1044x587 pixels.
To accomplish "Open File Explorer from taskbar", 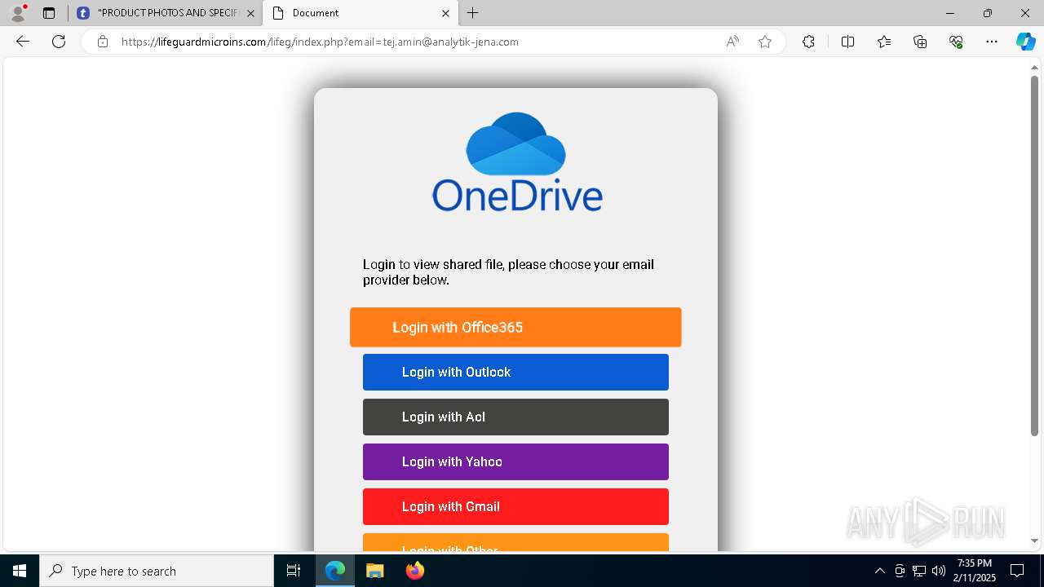I will (374, 571).
